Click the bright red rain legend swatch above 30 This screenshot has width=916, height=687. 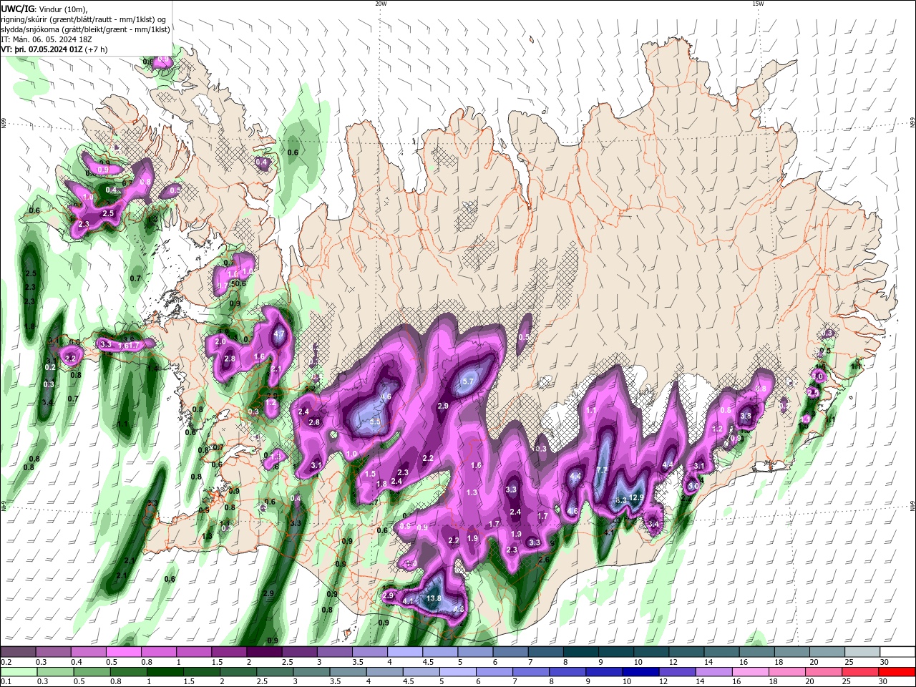pos(897,672)
